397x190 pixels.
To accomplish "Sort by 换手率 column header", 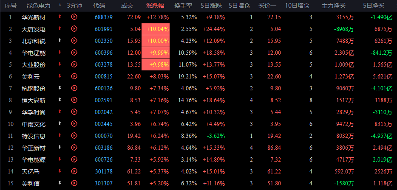I will point(184,6).
